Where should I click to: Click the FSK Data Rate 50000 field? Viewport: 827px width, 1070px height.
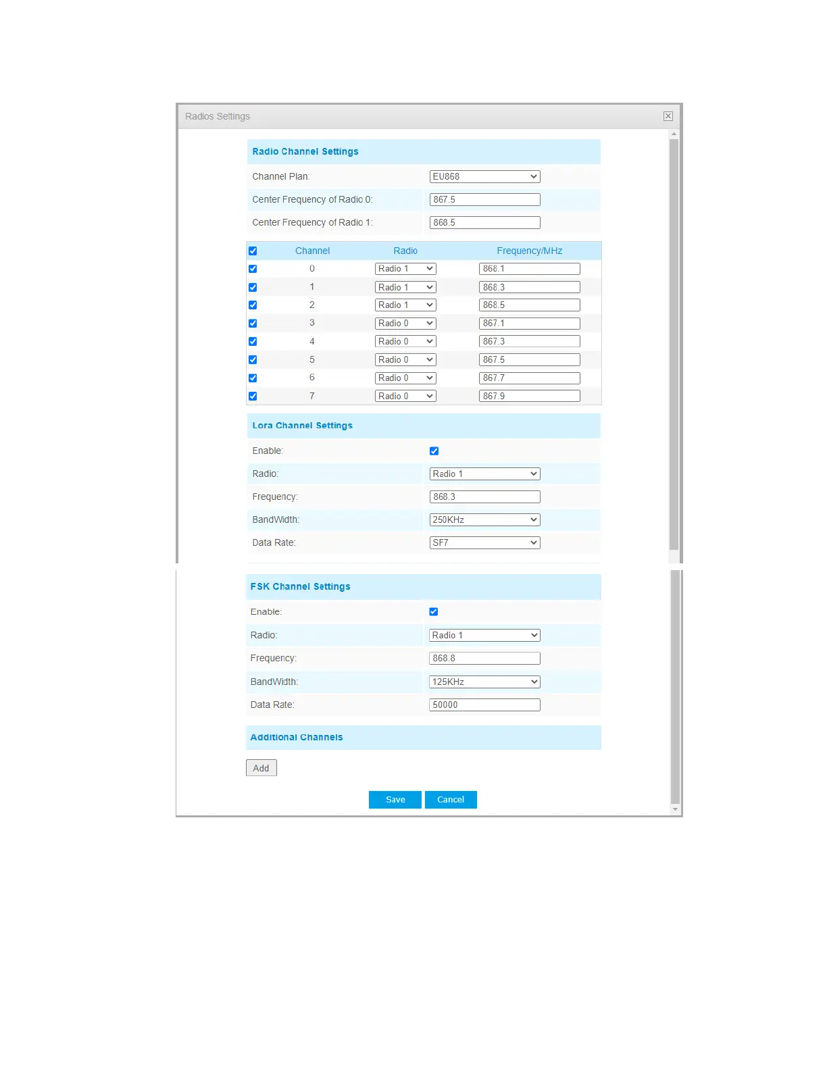484,705
